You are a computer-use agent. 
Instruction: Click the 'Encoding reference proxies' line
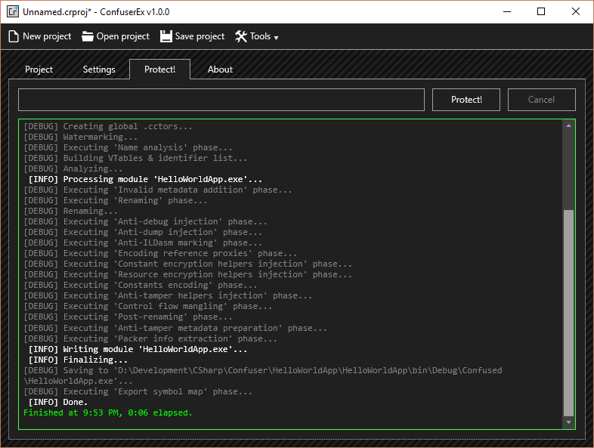tap(160, 253)
